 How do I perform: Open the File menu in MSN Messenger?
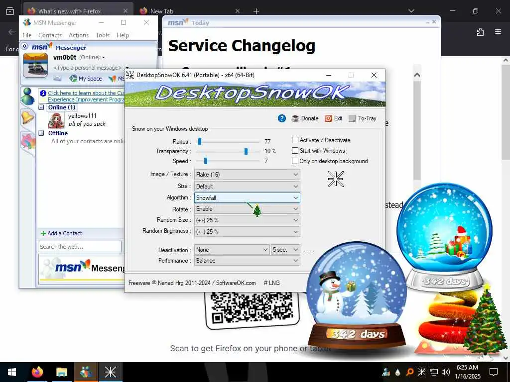[27, 35]
